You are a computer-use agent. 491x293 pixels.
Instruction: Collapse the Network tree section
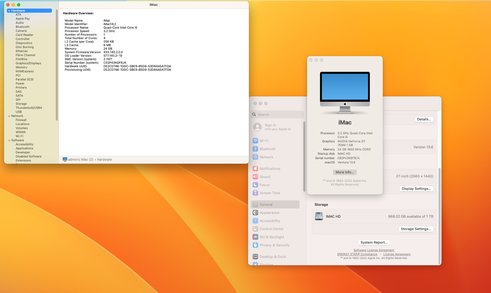click(x=9, y=116)
